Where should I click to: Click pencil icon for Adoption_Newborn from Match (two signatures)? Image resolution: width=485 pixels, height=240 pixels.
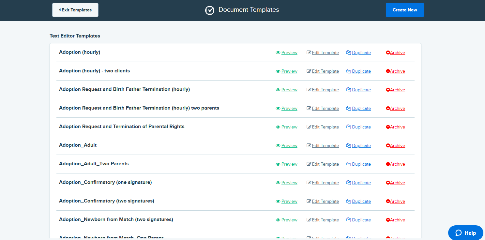pyautogui.click(x=309, y=220)
